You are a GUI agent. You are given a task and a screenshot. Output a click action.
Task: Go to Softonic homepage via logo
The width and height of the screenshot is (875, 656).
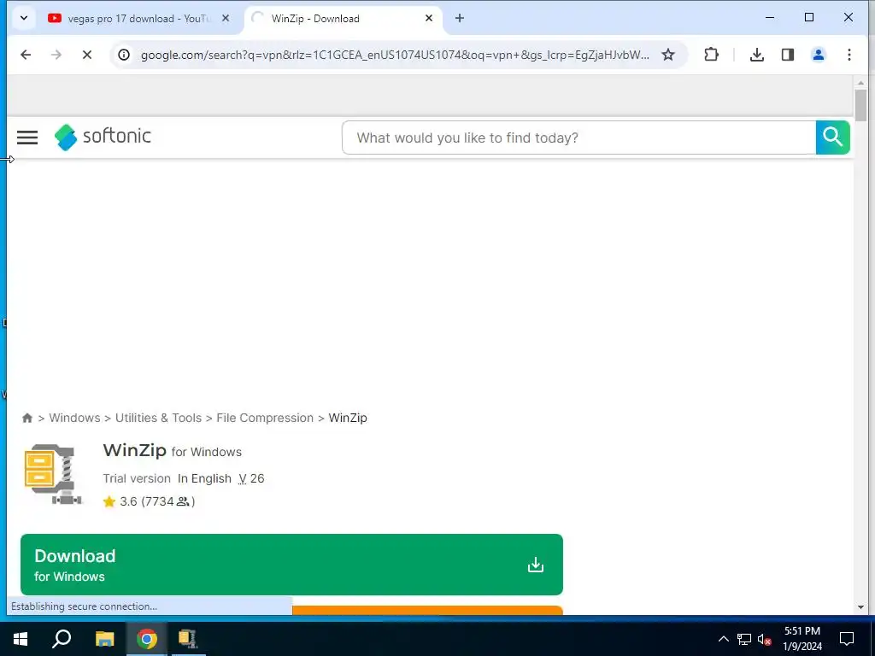click(103, 137)
